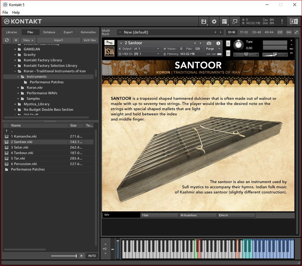Click the instrument volume slider
This screenshot has width=302, height=266.
(275, 55)
